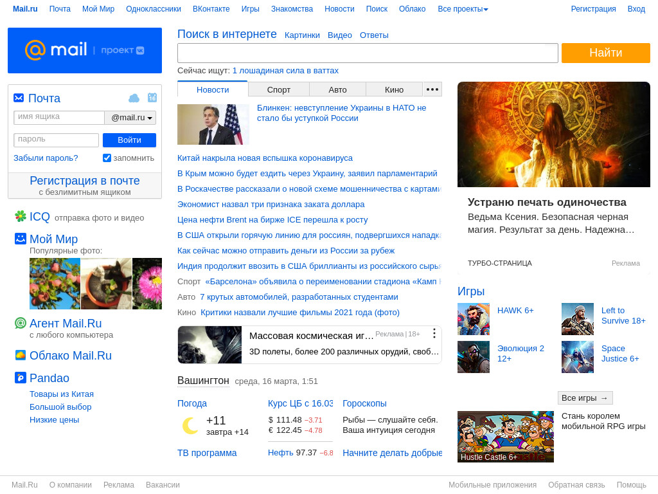Focus the пароль input field
Screen dimensions: 658x494
coord(57,140)
